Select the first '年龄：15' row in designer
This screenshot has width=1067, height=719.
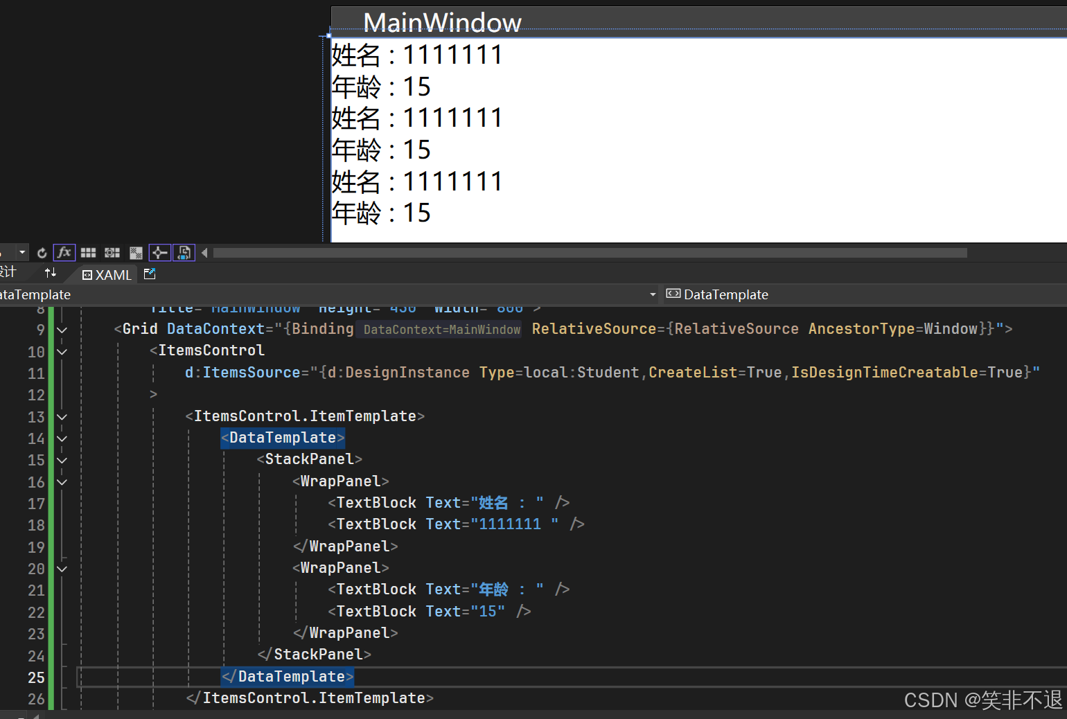(381, 87)
